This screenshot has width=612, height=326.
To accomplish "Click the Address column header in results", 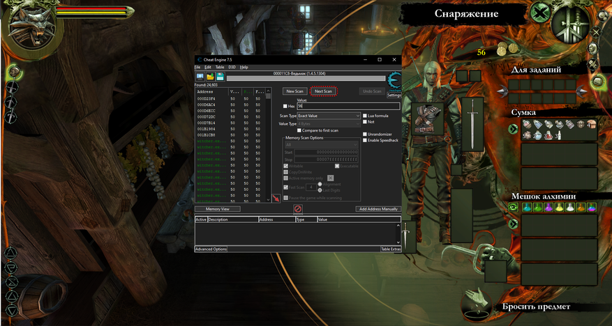I will click(x=211, y=91).
